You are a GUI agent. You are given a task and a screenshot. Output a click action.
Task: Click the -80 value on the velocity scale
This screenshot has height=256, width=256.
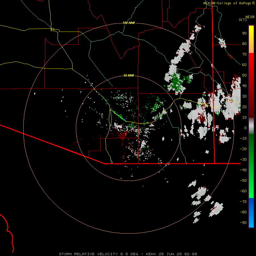243,212
